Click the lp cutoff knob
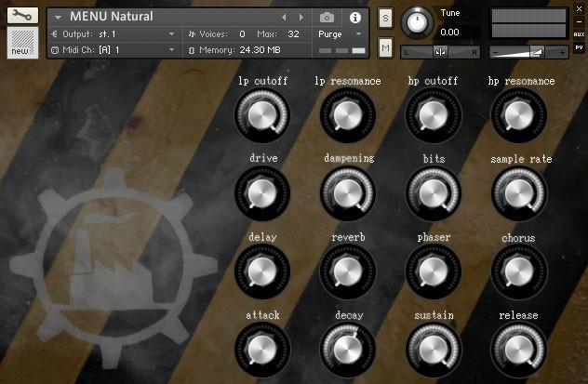Image resolution: width=588 pixels, height=384 pixels. pos(261,115)
